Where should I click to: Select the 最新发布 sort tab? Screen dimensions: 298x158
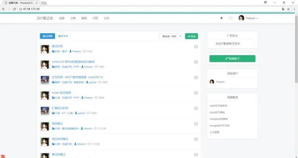tap(63, 36)
